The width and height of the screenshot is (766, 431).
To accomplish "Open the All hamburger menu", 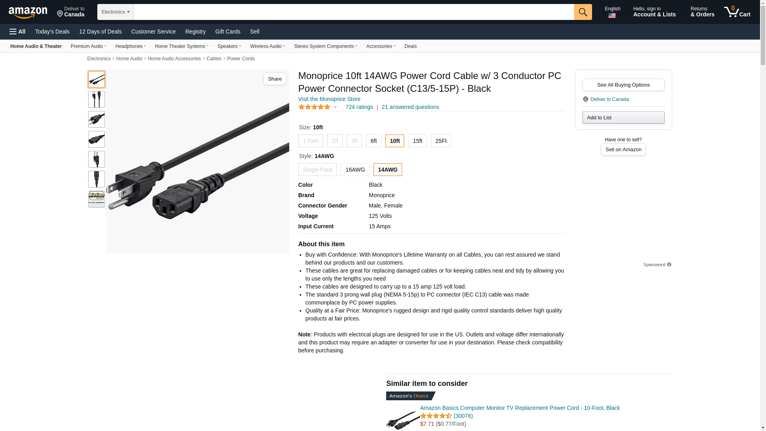I will [18, 32].
